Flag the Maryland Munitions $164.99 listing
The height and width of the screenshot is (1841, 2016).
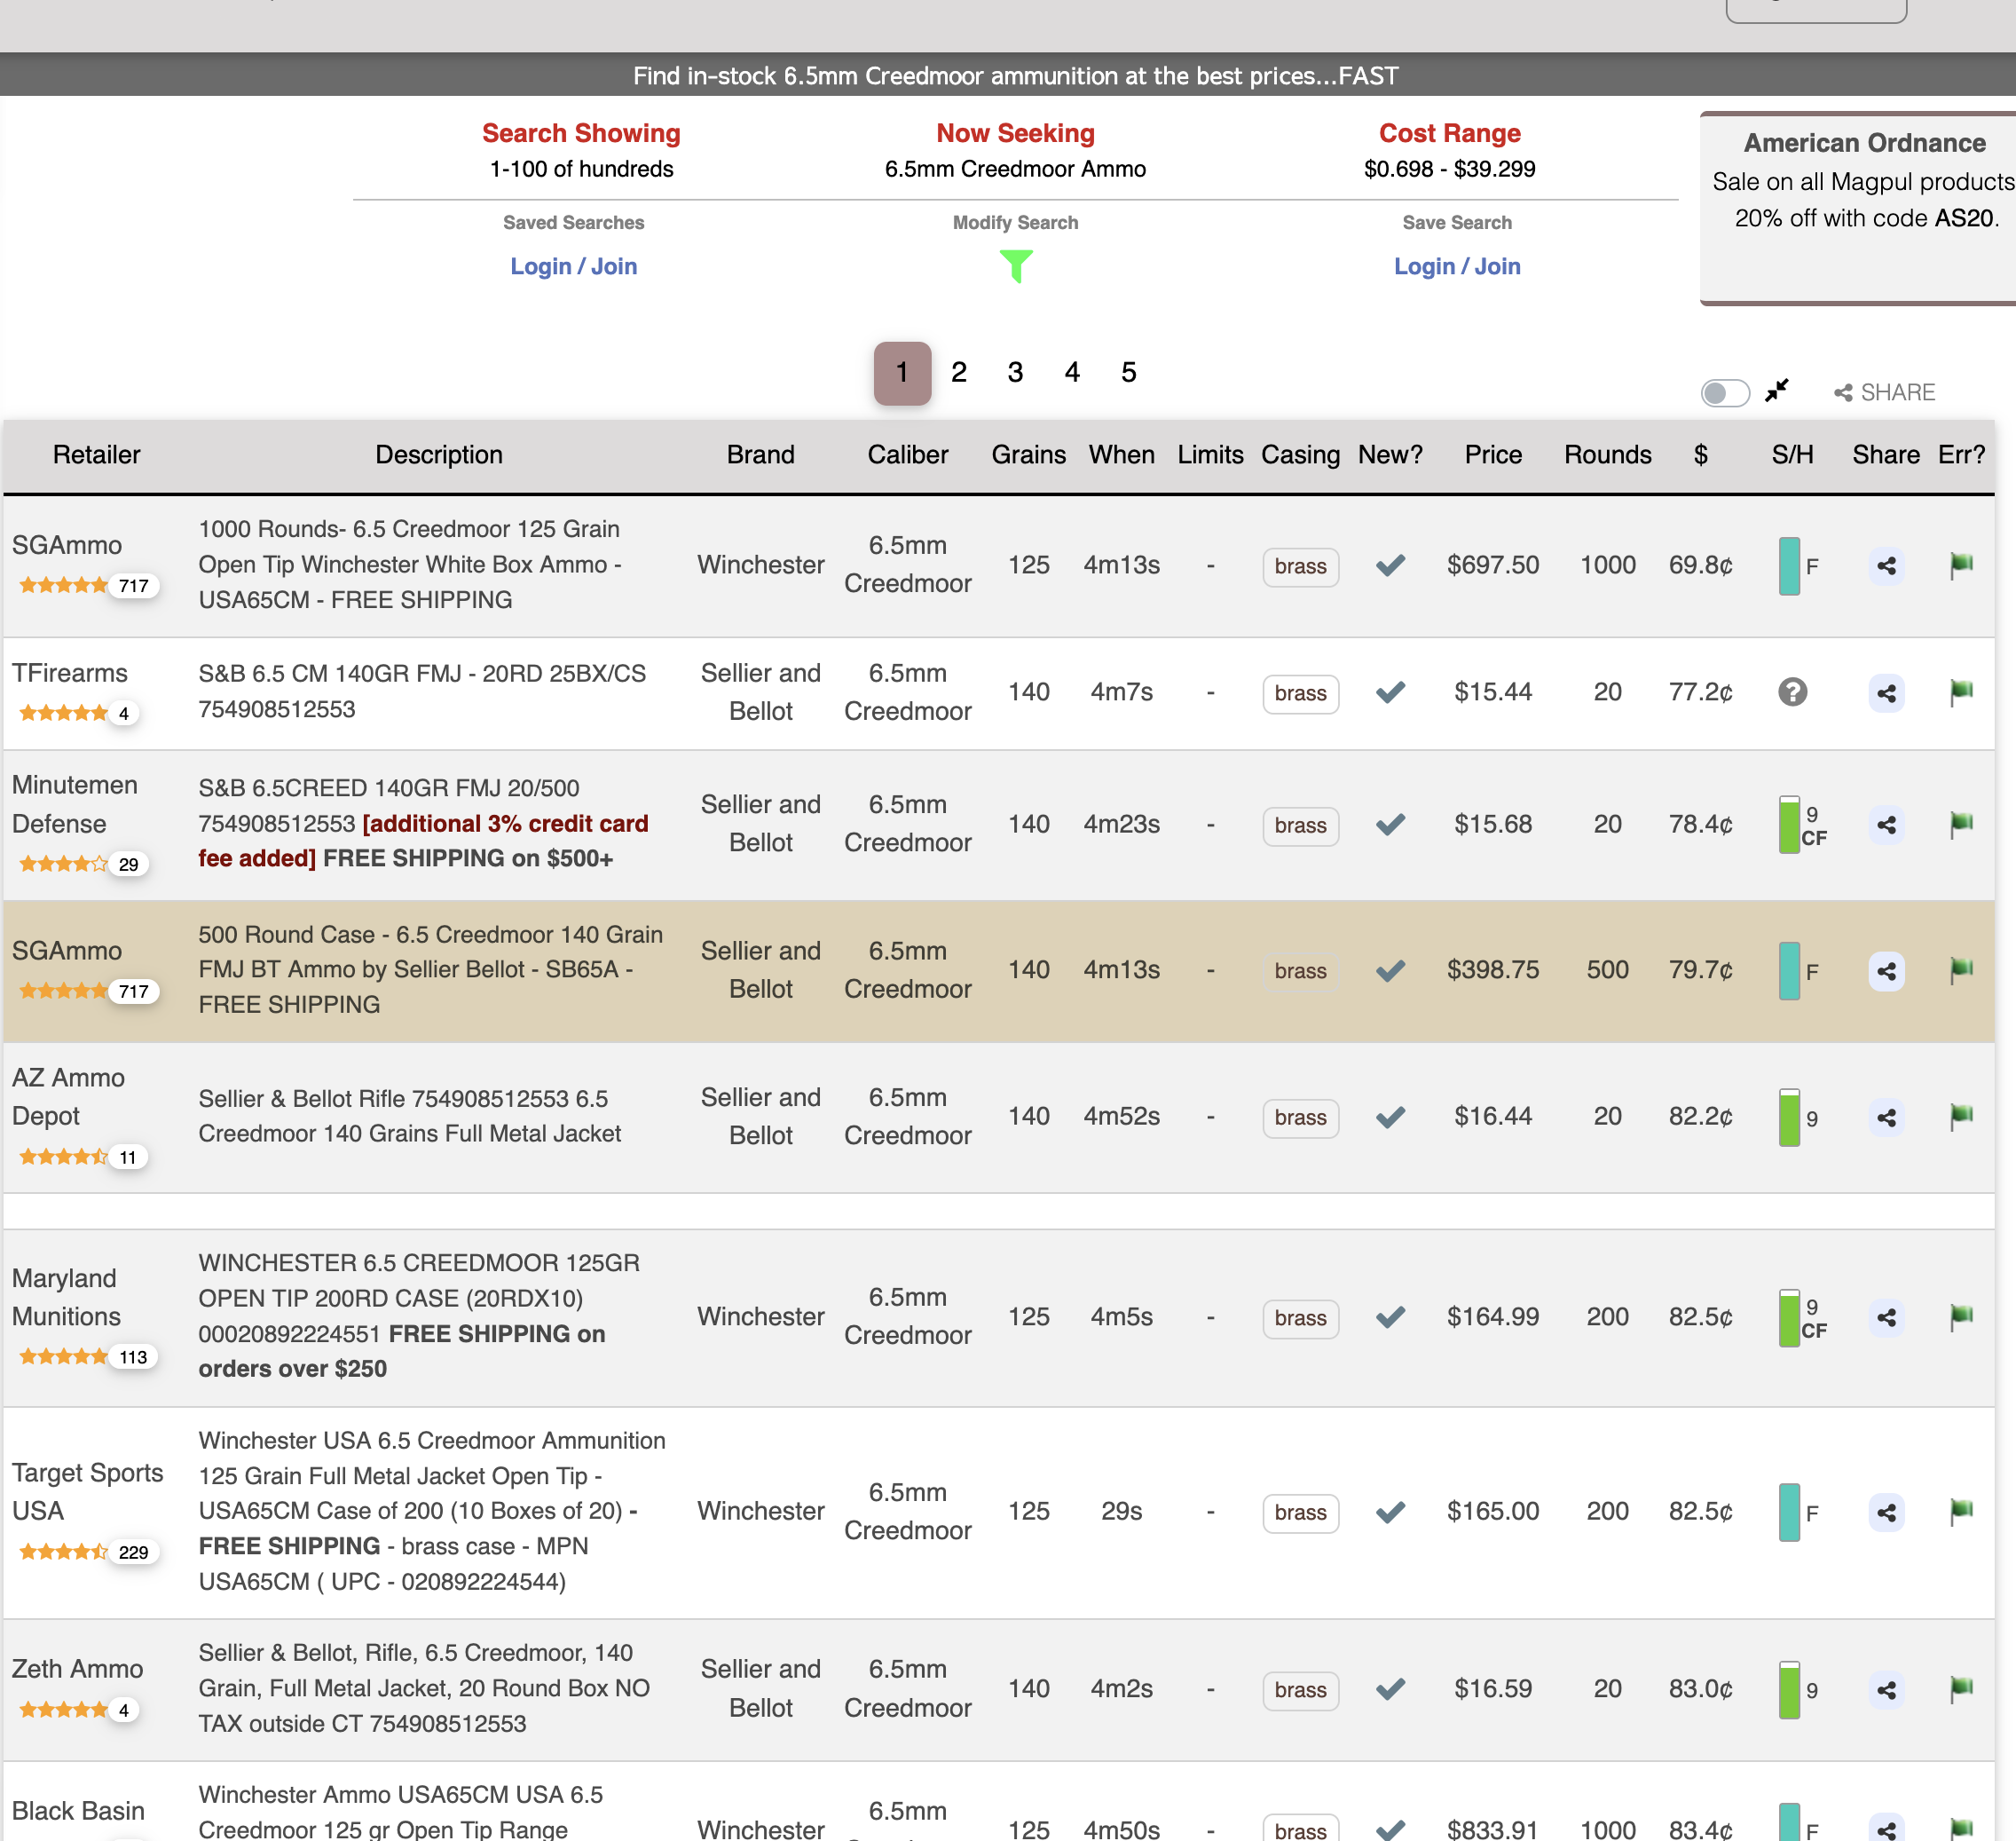click(1961, 1316)
